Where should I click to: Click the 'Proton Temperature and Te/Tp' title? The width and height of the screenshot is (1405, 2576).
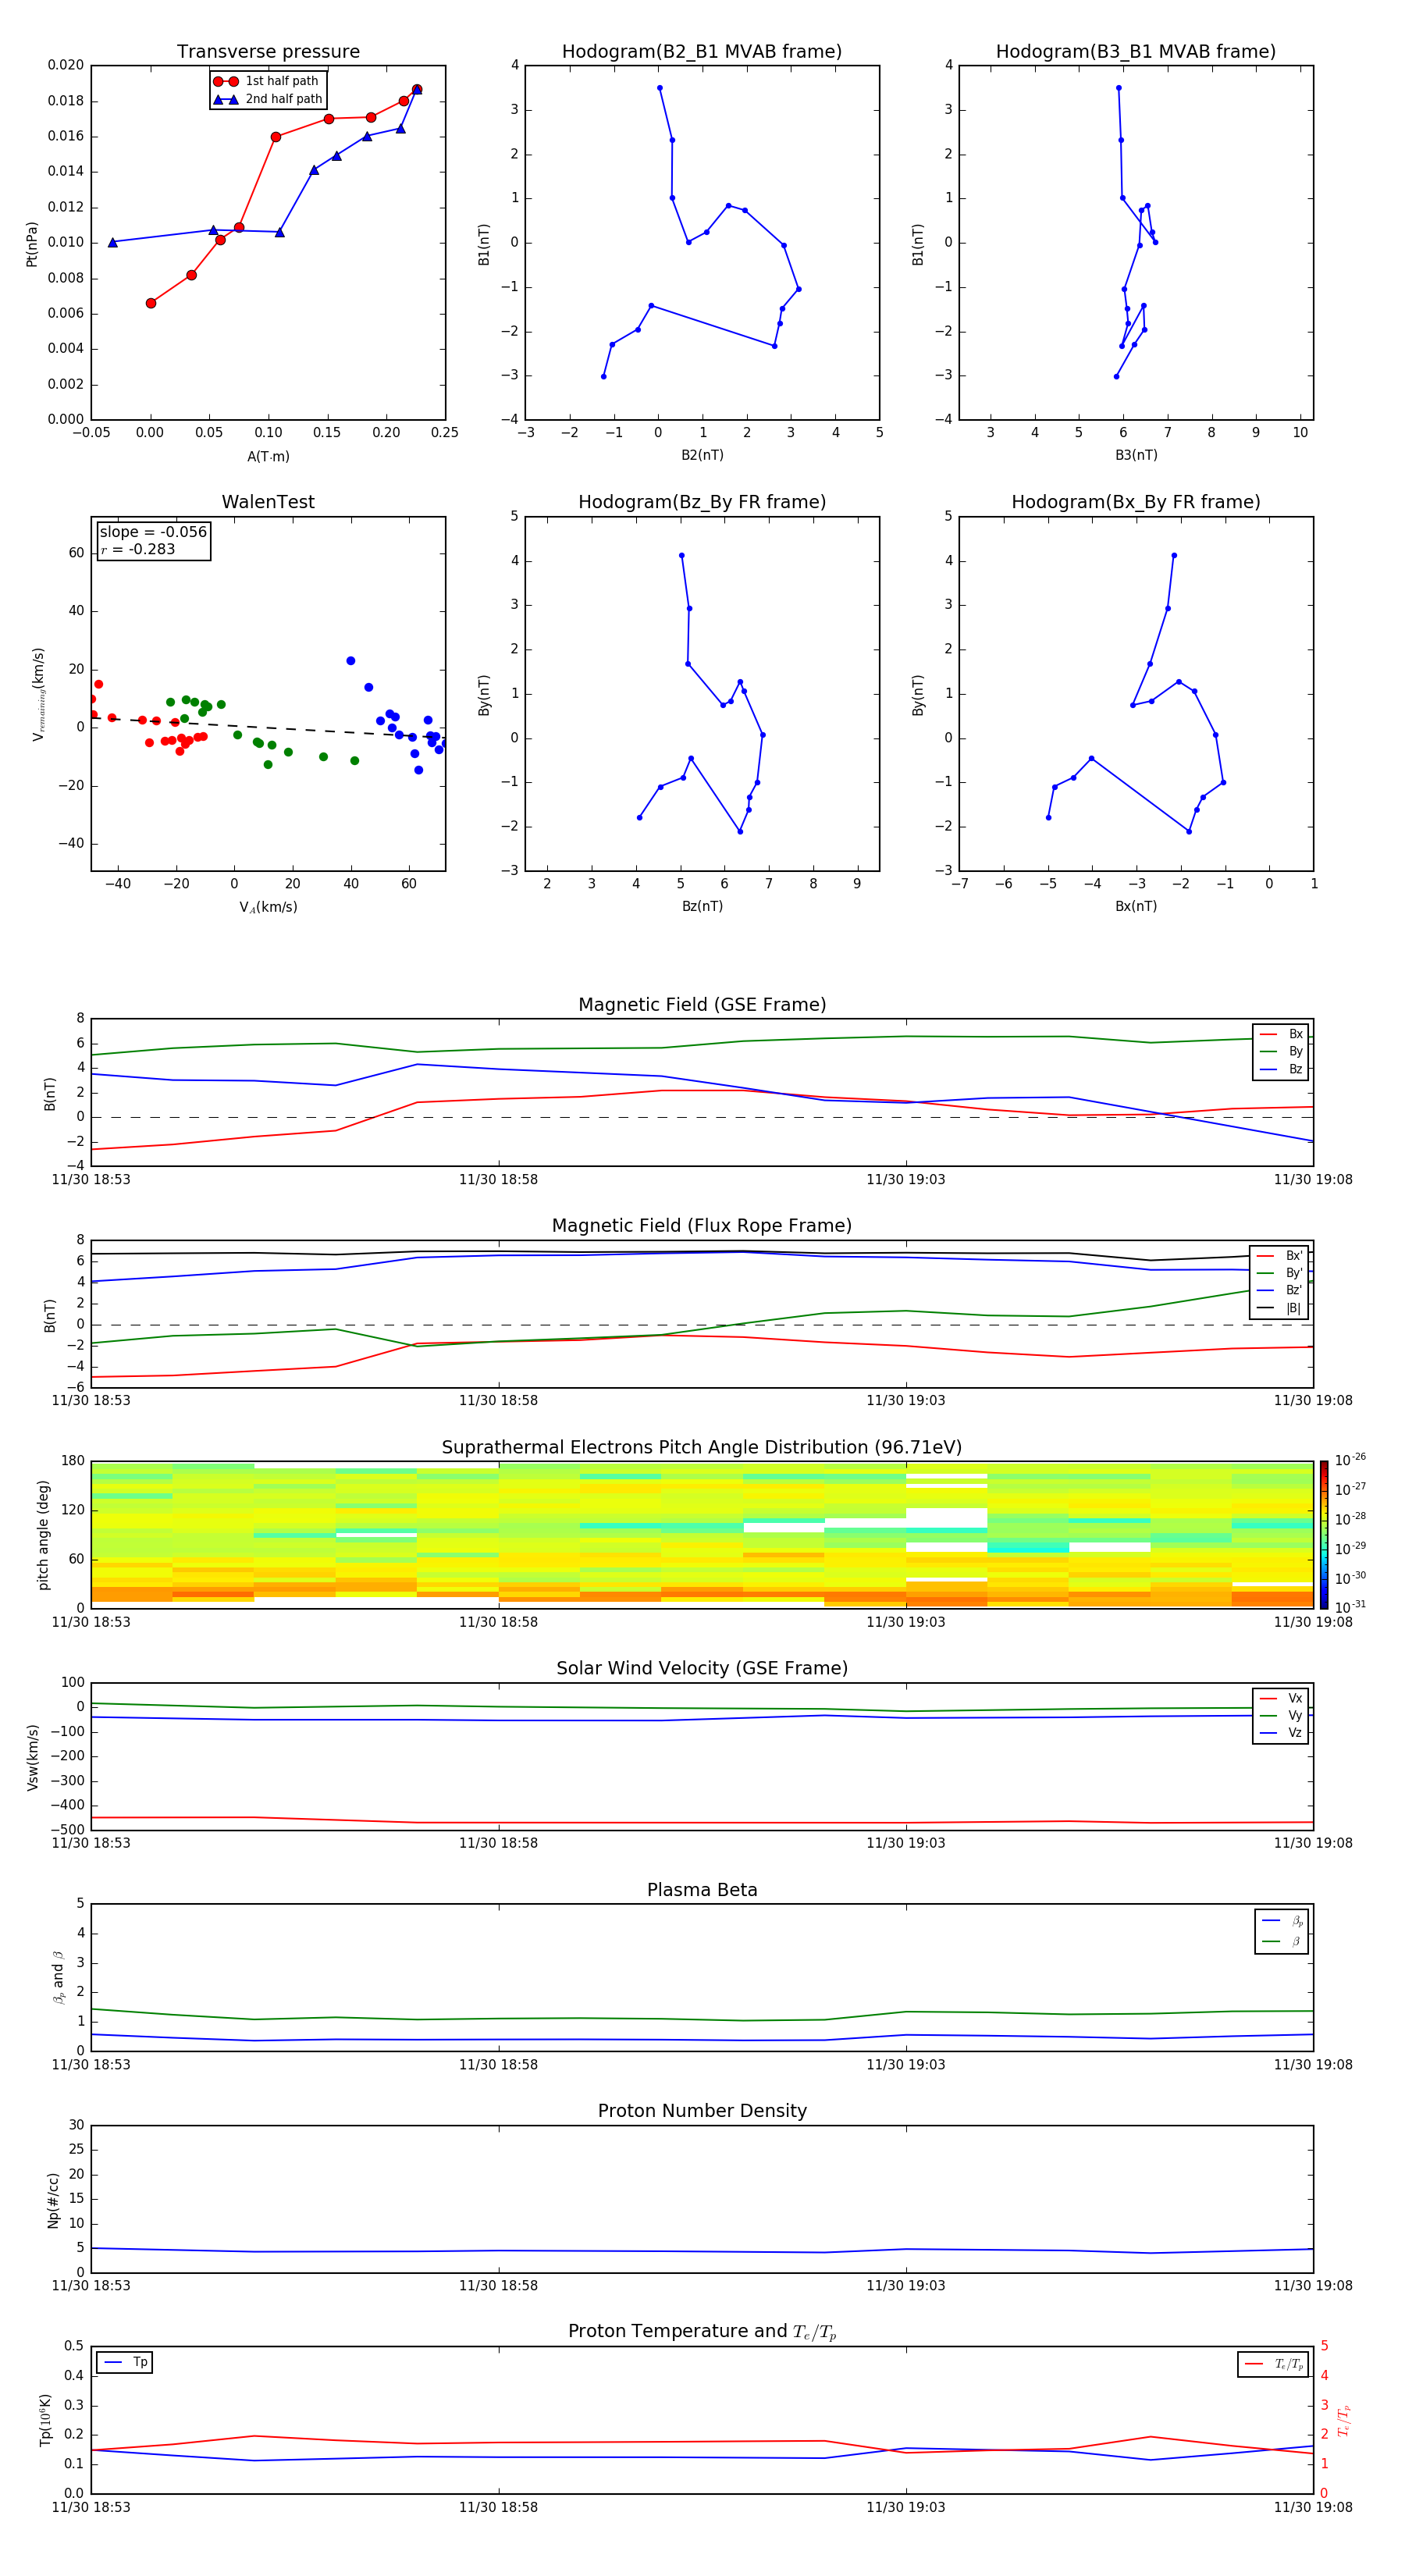pyautogui.click(x=702, y=2332)
